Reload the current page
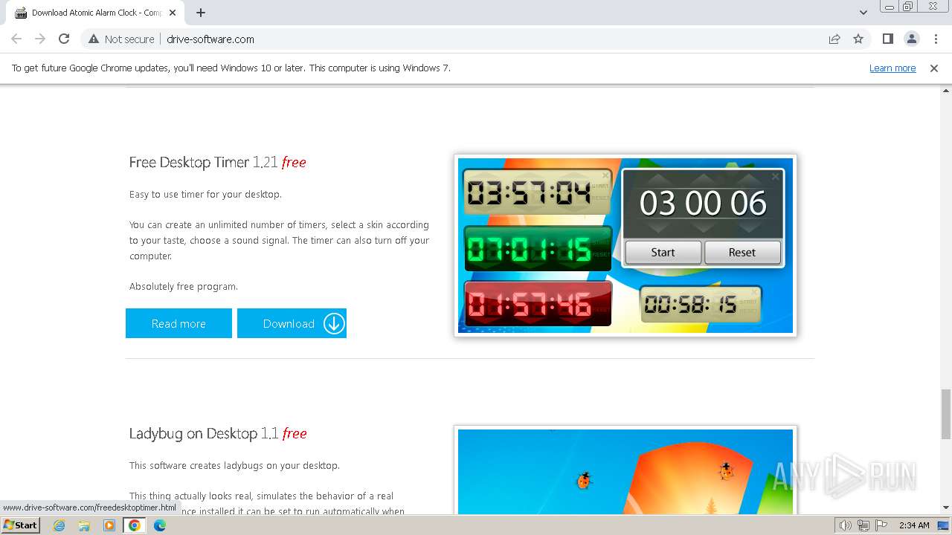 64,39
